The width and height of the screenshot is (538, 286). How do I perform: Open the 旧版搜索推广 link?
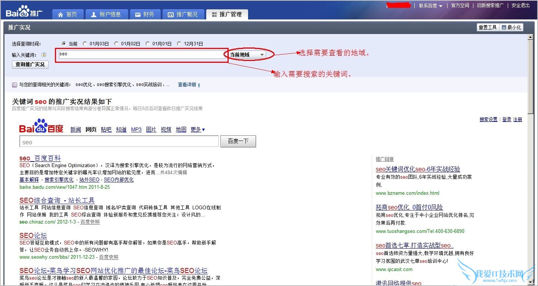(490, 6)
